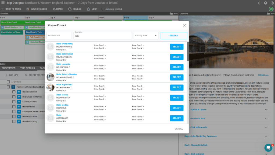The width and height of the screenshot is (275, 155).
Task: Switch to the Properties tab
Action: pos(9,68)
